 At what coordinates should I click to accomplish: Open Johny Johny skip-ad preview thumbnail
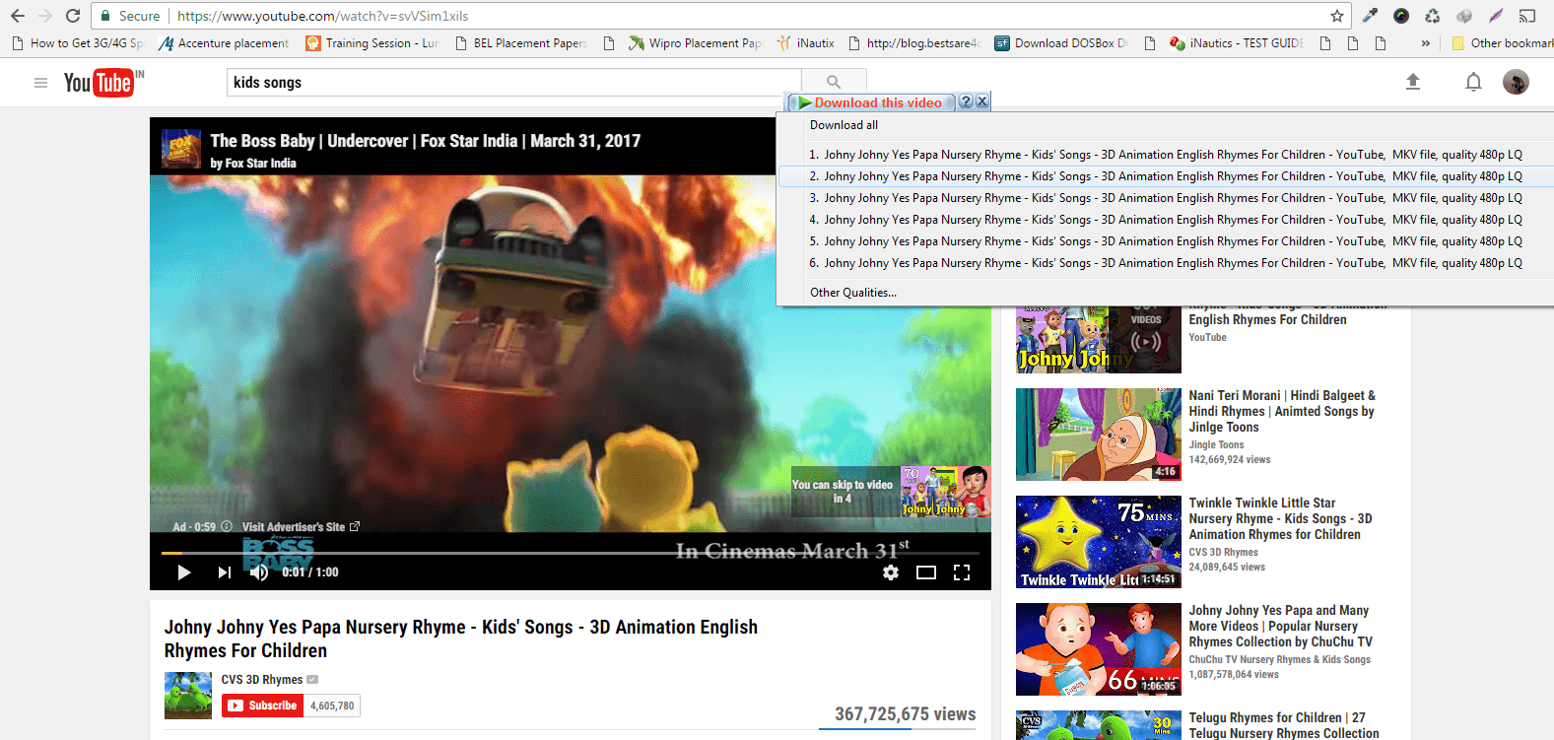pyautogui.click(x=945, y=492)
